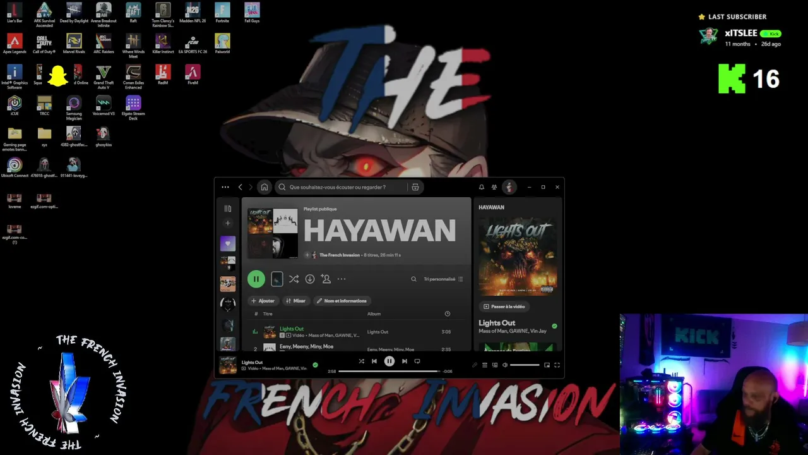Focus the Spotify search field

pos(341,187)
